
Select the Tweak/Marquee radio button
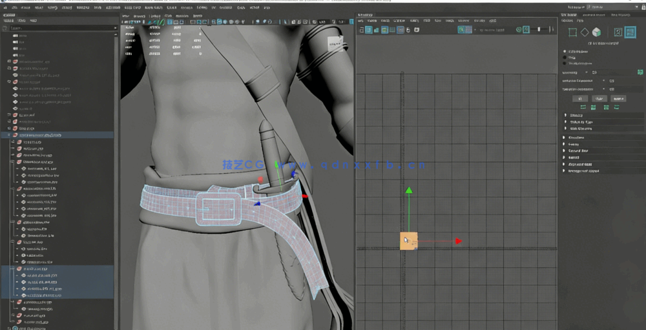[x=566, y=63]
